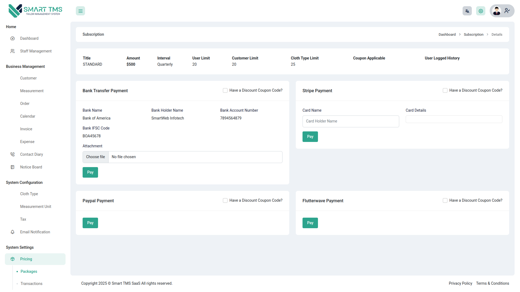Open the language translation icon
This screenshot has height=292, width=520.
coord(467,11)
